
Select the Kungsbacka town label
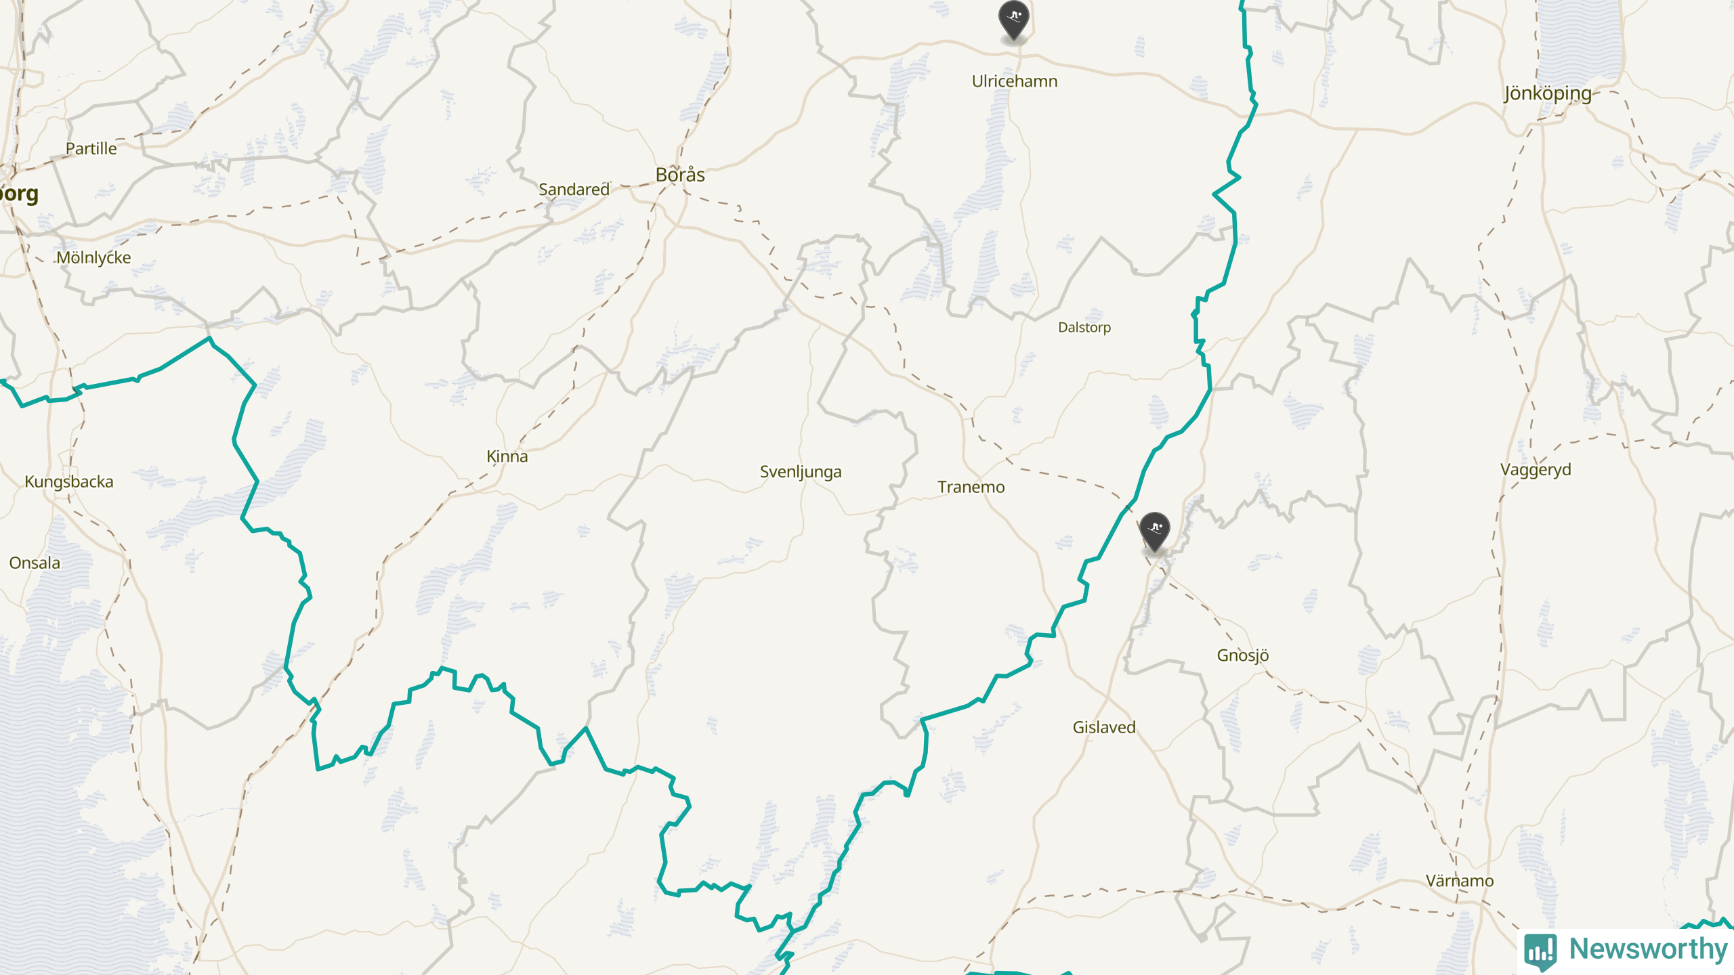click(x=69, y=481)
